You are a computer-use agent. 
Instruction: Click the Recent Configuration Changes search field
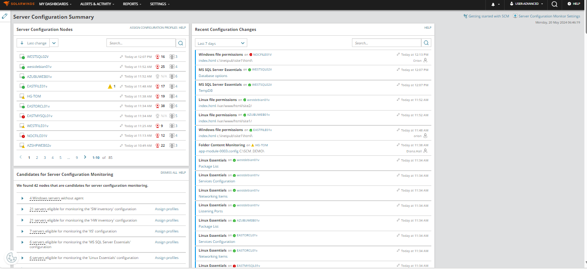tap(387, 43)
